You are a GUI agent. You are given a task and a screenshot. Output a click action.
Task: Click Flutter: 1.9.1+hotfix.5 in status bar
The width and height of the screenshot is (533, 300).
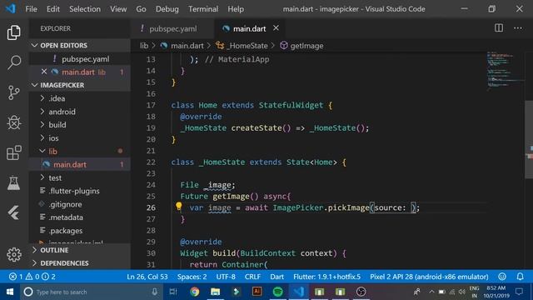tap(326, 277)
